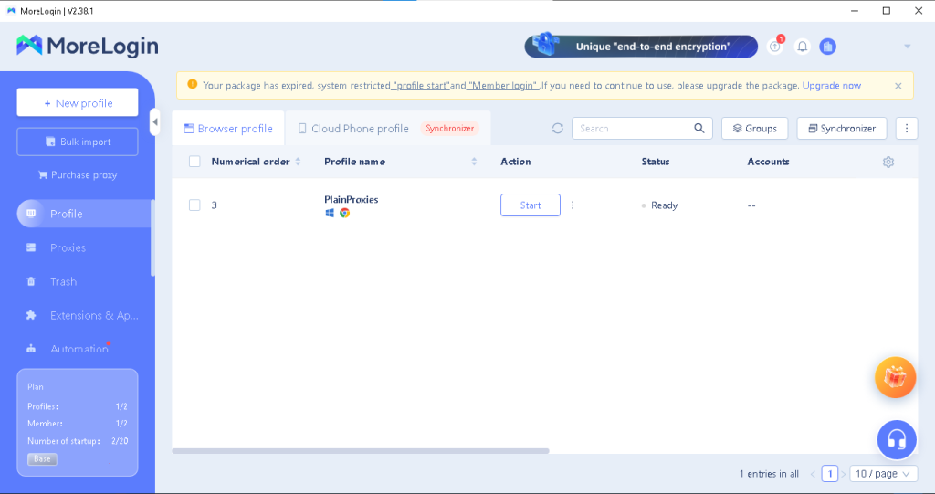Open the update notification icon with red badge

(775, 46)
